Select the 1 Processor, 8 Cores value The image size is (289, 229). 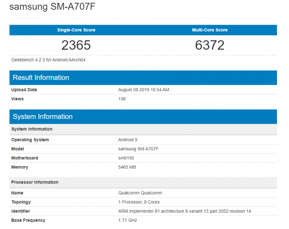(x=139, y=202)
